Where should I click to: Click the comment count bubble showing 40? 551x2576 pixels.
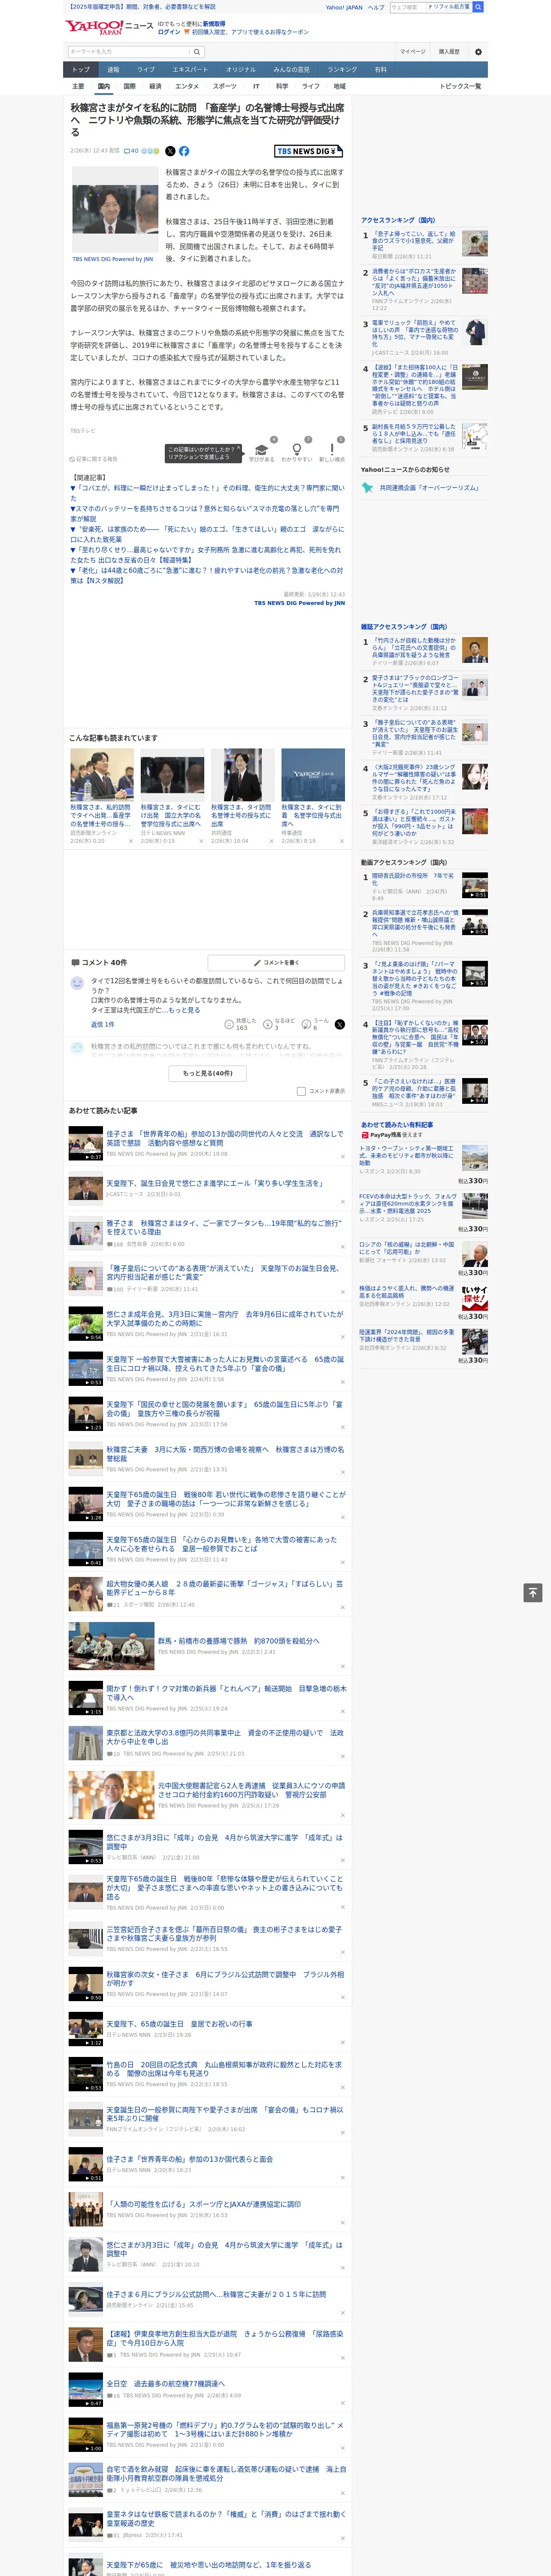coord(131,151)
